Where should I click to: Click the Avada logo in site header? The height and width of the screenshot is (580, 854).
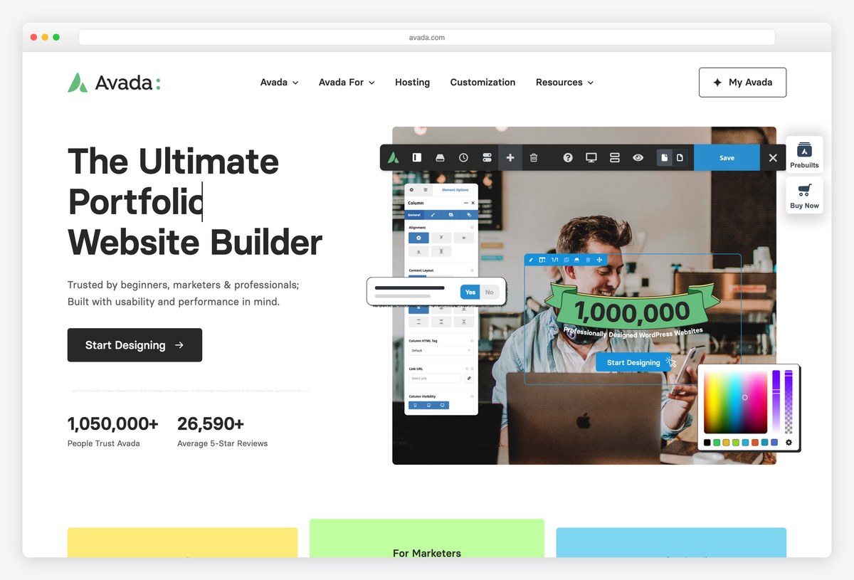114,83
